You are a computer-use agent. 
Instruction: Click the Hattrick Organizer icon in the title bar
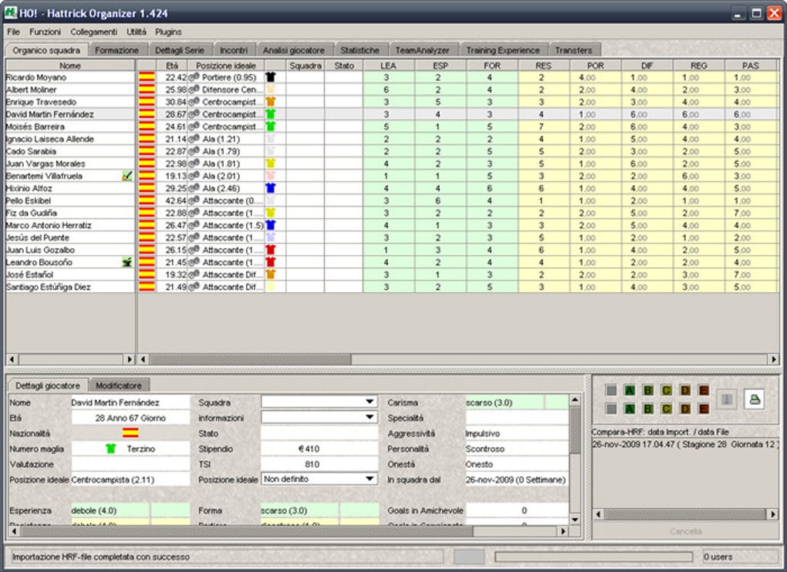(11, 12)
